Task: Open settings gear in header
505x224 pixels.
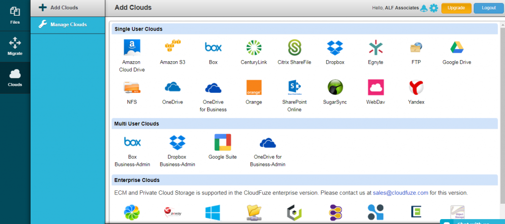Action: tap(434, 8)
